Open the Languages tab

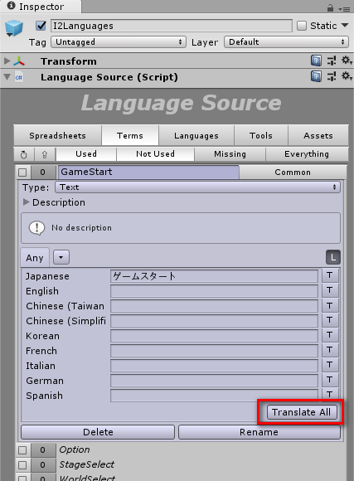pyautogui.click(x=196, y=135)
